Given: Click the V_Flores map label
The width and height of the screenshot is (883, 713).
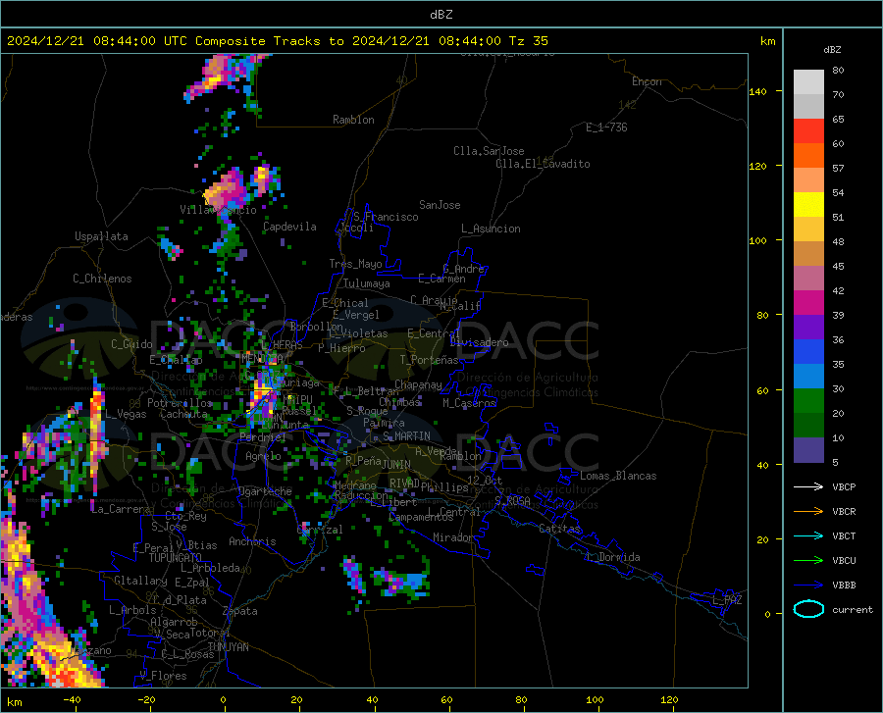Looking at the screenshot, I should (x=163, y=676).
